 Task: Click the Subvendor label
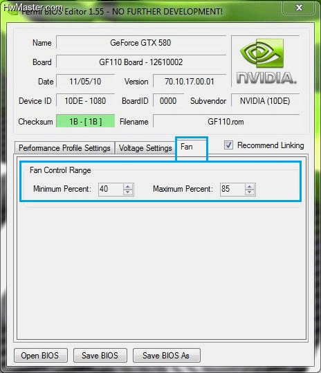pos(208,101)
